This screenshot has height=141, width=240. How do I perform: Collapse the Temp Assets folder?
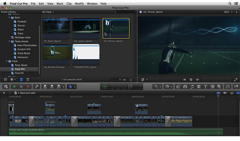tap(9, 41)
